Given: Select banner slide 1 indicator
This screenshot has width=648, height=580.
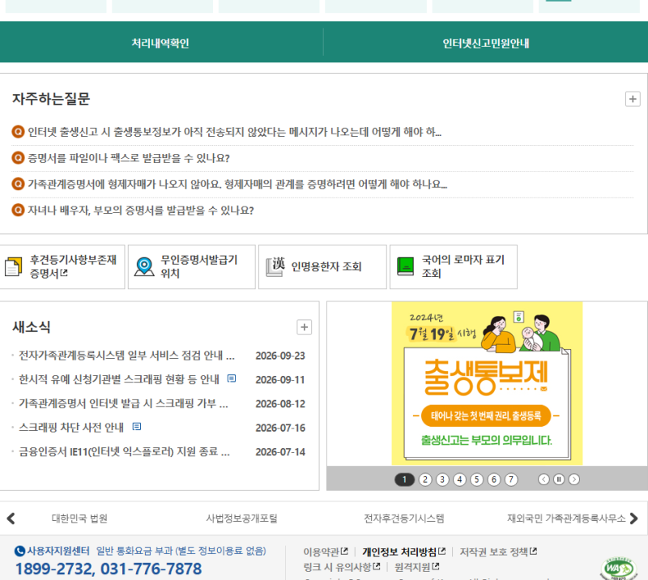Looking at the screenshot, I should pos(404,480).
